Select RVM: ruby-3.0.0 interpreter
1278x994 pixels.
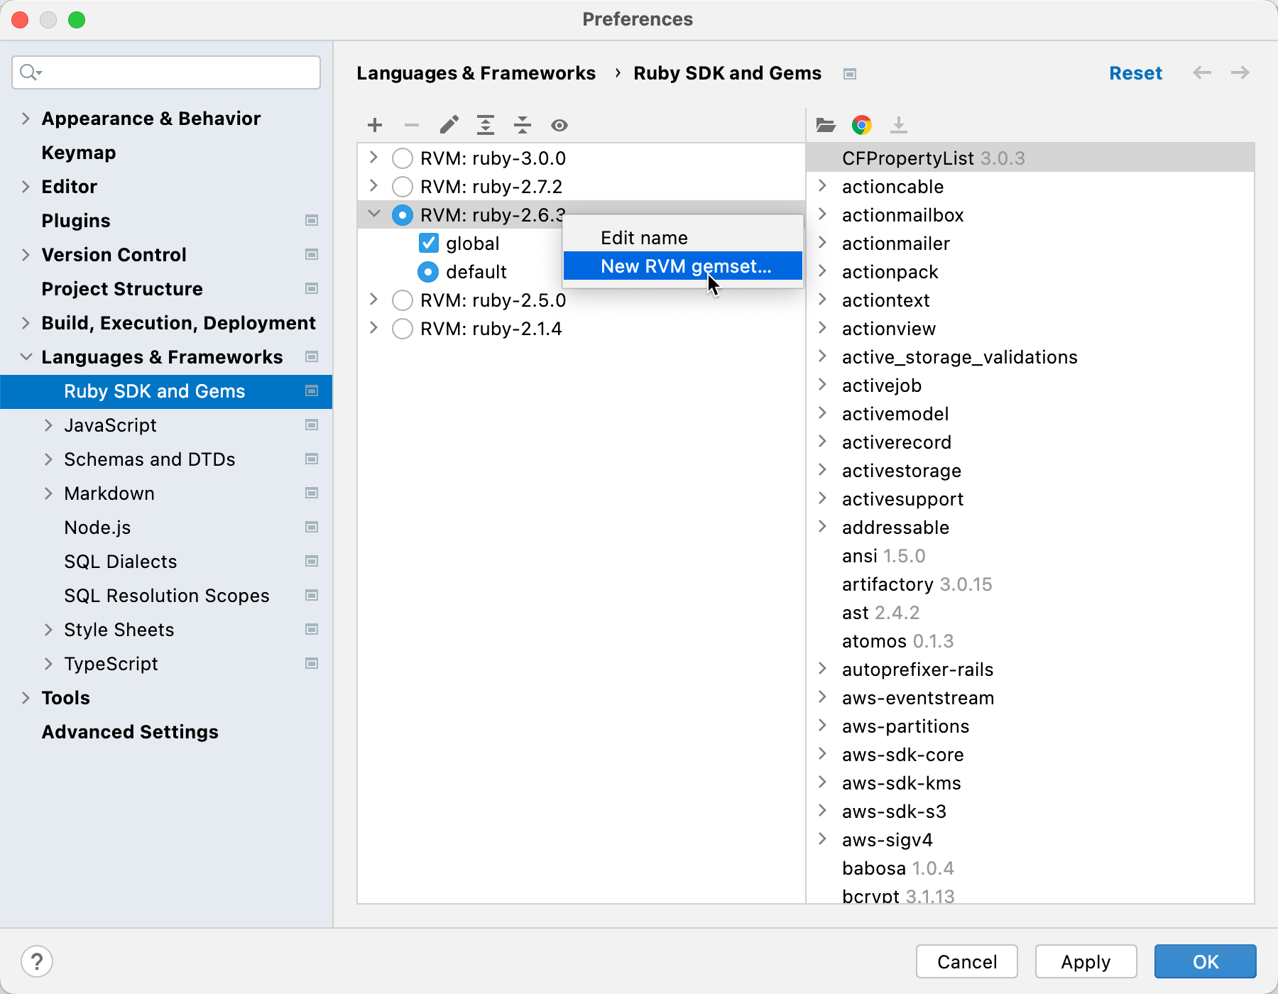[402, 158]
